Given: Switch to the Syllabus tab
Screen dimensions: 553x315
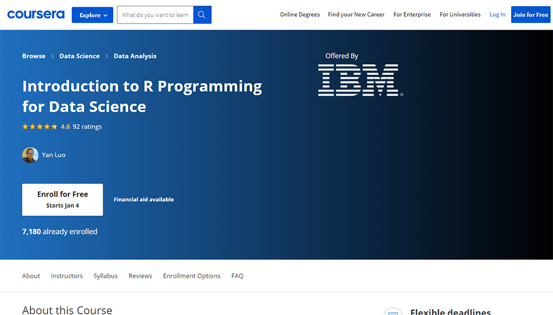Looking at the screenshot, I should click(x=106, y=276).
